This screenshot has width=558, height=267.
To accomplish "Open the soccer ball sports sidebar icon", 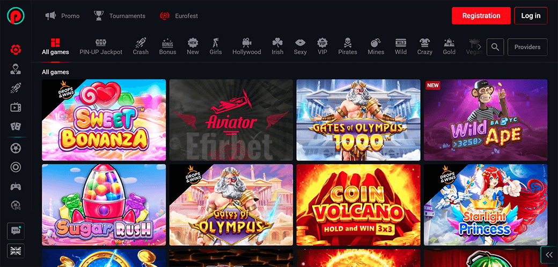I will click(16, 147).
